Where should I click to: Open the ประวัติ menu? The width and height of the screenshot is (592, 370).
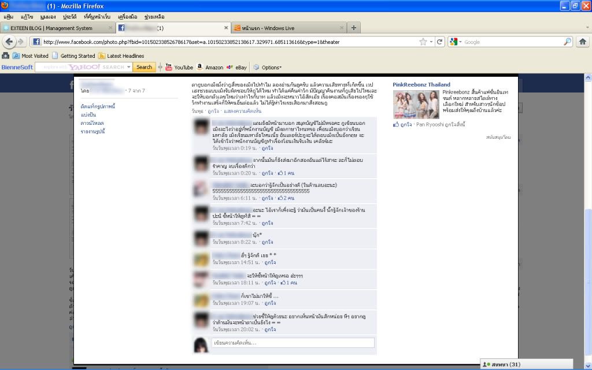[70, 17]
